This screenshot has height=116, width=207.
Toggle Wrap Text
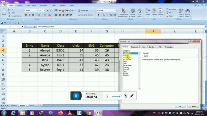tap(83, 11)
